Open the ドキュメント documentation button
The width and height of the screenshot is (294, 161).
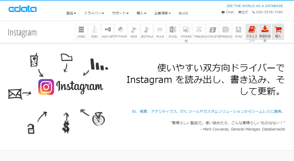(252, 32)
